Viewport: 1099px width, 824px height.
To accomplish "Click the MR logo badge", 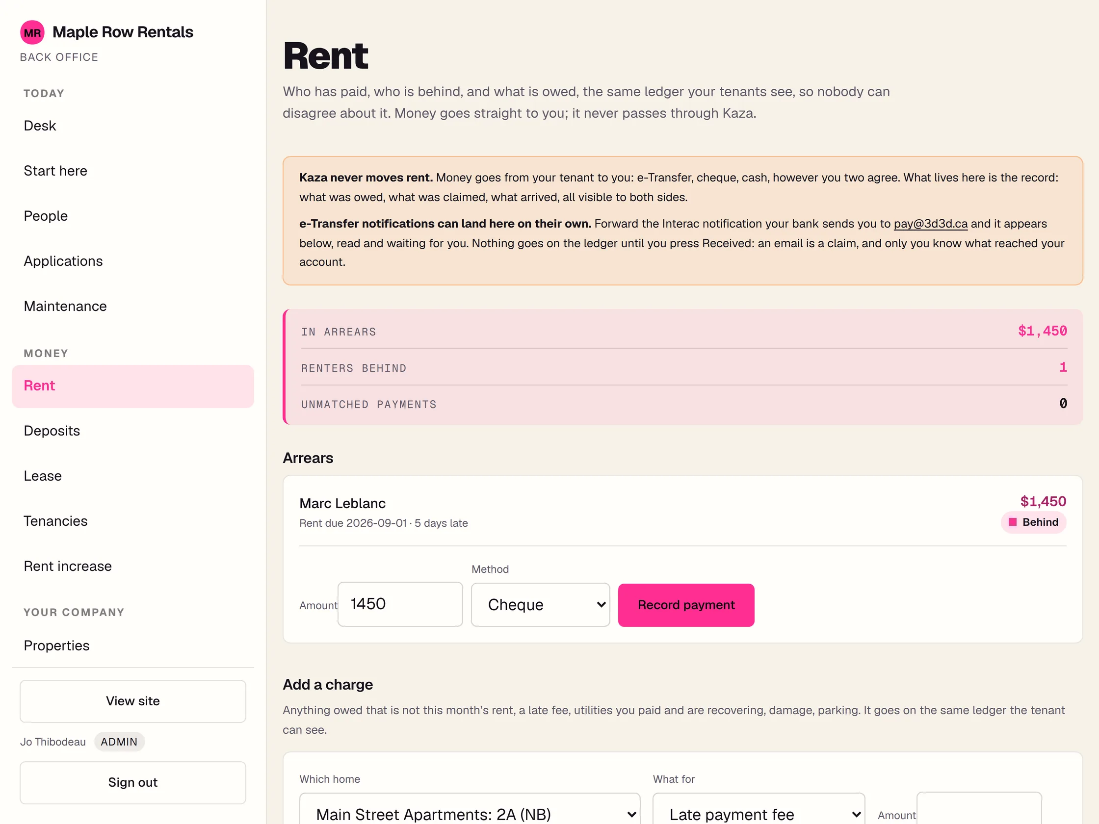I will click(32, 32).
